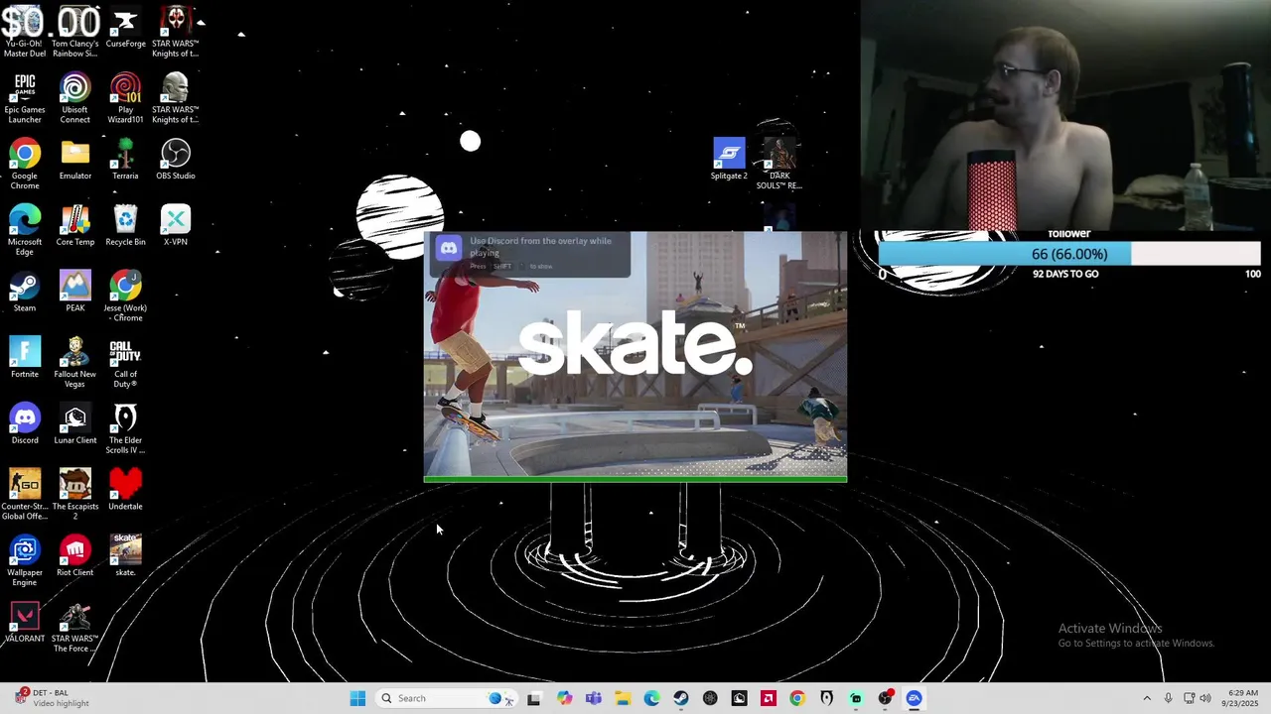Switch to Steam in the taskbar

point(681,698)
